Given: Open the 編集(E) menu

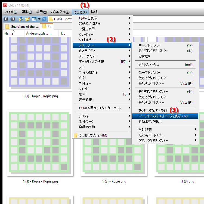Looking at the screenshot, I should (27, 12).
